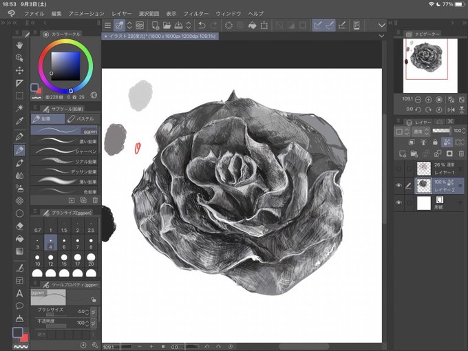
Task: Select the Pen tool in toolbar
Action: [19, 137]
